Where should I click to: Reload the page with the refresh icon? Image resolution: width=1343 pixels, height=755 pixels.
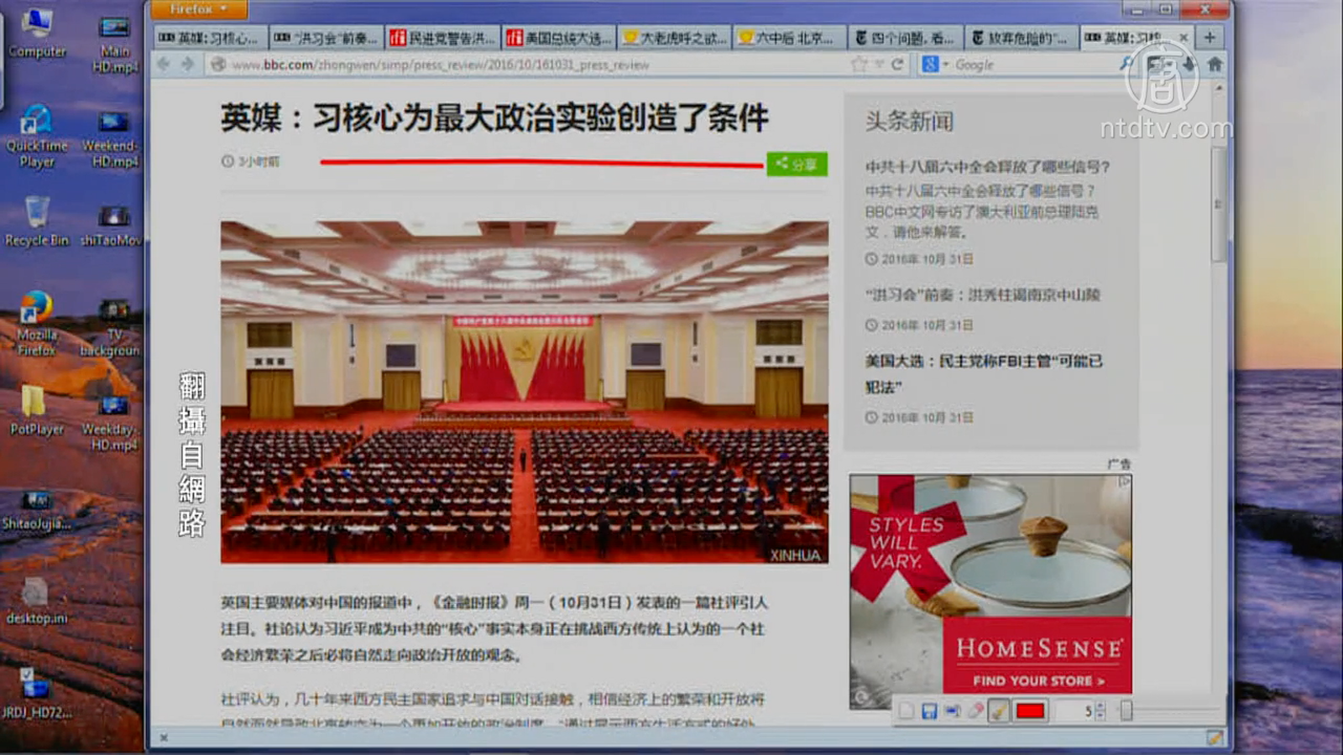pyautogui.click(x=897, y=65)
